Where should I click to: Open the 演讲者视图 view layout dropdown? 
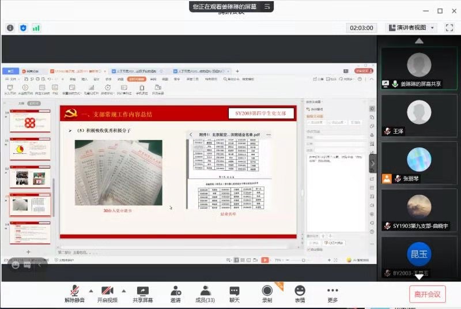(411, 28)
